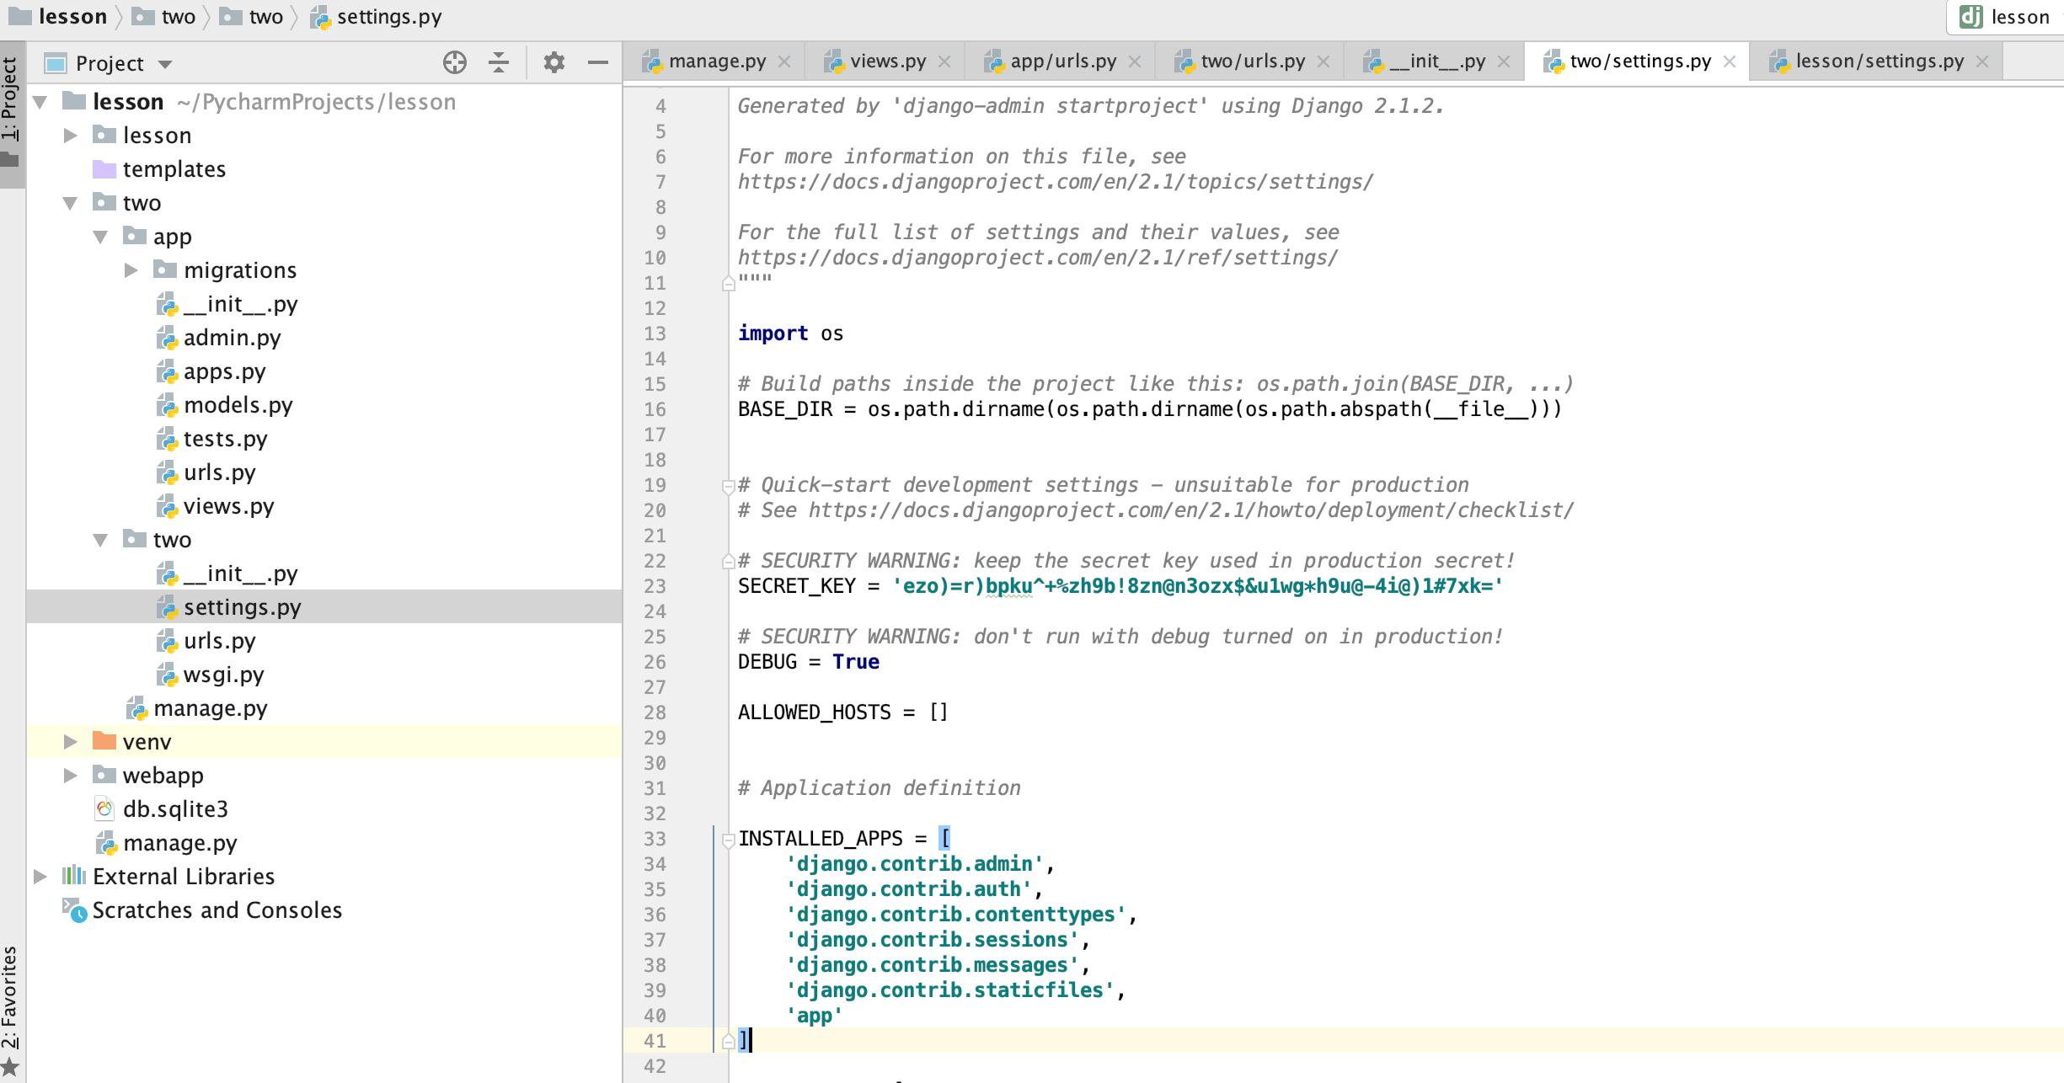2064x1083 pixels.
Task: Toggle fold marker on INSTALLED_APPS line 33
Action: pyautogui.click(x=729, y=839)
